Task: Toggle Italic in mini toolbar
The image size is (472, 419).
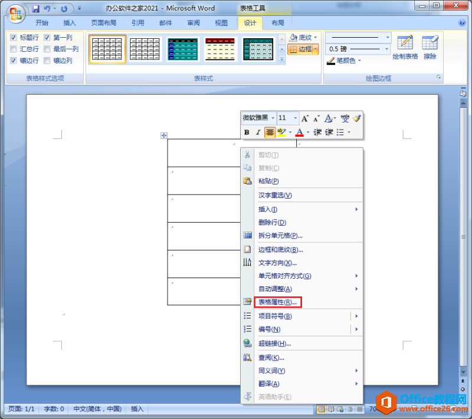Action: click(258, 132)
